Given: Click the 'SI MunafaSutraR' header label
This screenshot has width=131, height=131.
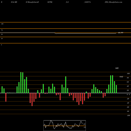Looking at the screenshot, I should click(x=32, y=2).
